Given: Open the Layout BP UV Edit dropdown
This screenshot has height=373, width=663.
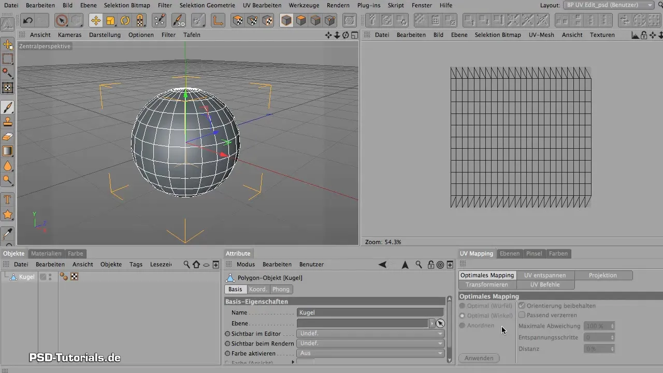Looking at the screenshot, I should coord(609,5).
